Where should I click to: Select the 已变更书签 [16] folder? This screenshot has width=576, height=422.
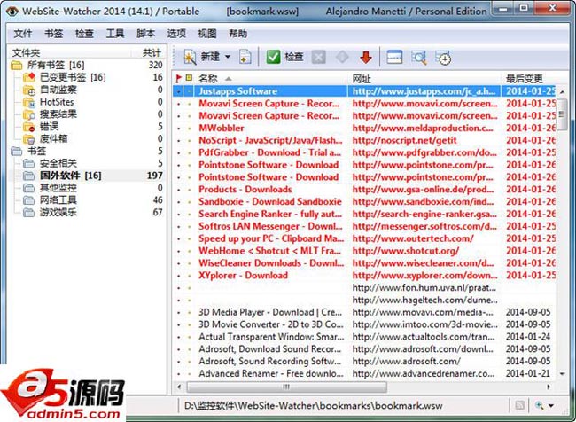coord(73,77)
